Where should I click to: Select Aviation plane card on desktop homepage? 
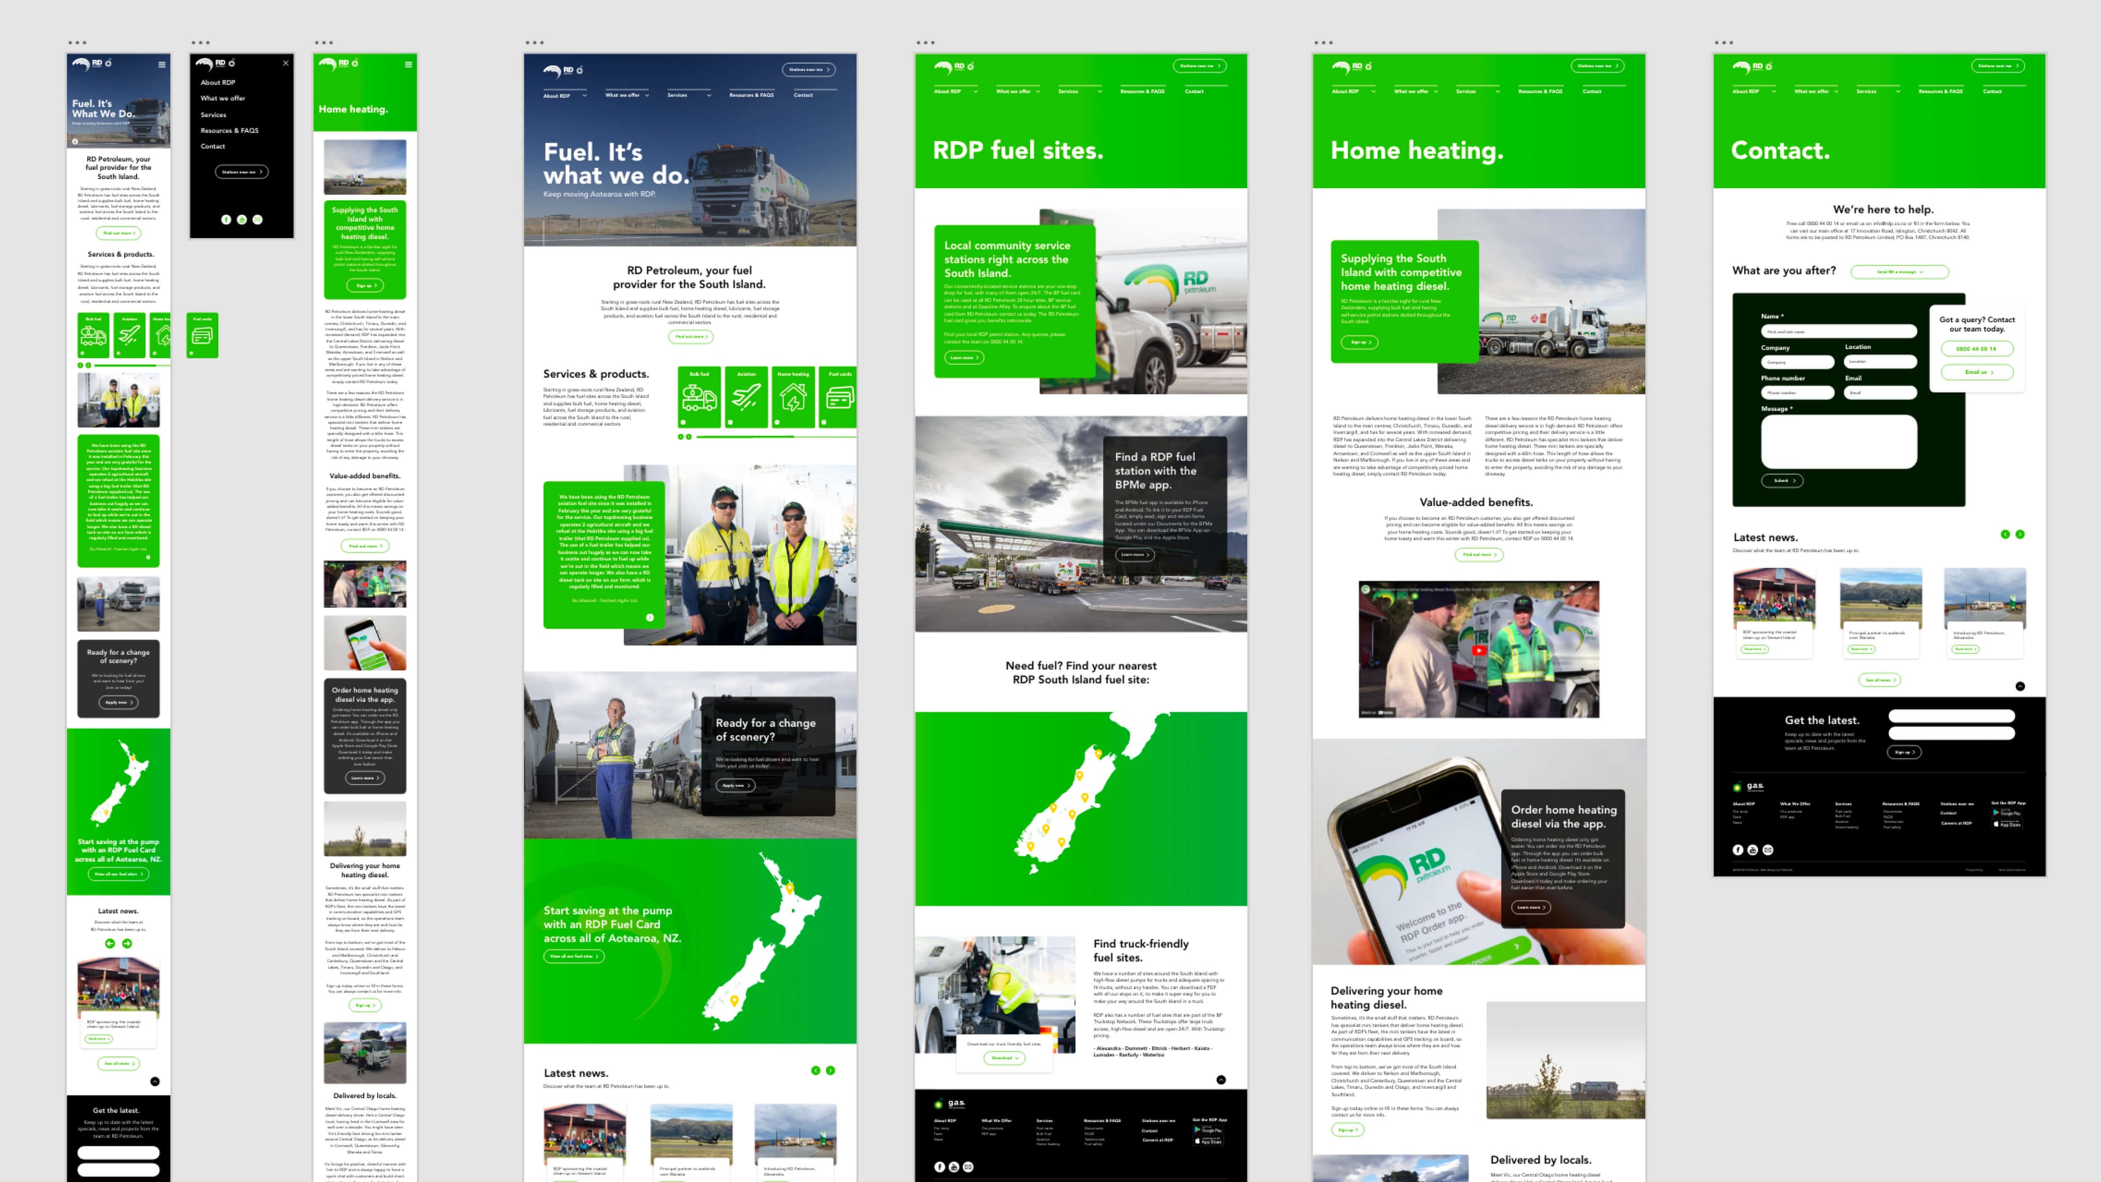(746, 397)
